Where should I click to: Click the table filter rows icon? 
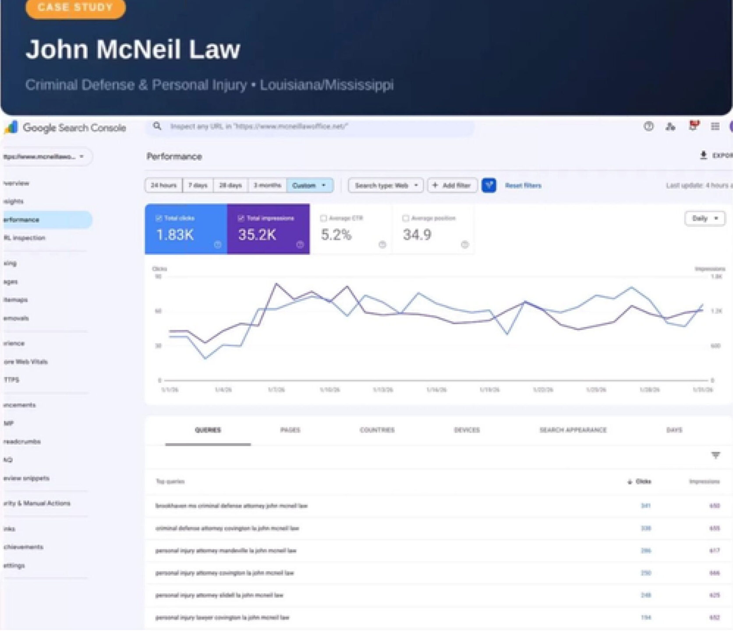715,455
